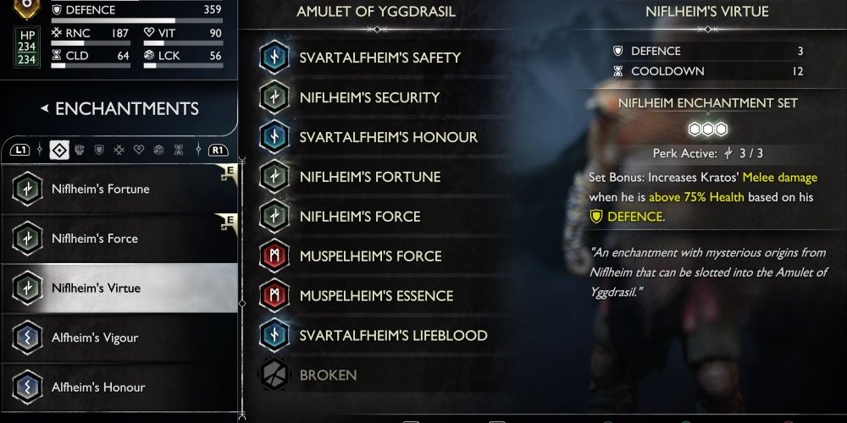
Task: Switch to next category with R1
Action: point(218,150)
